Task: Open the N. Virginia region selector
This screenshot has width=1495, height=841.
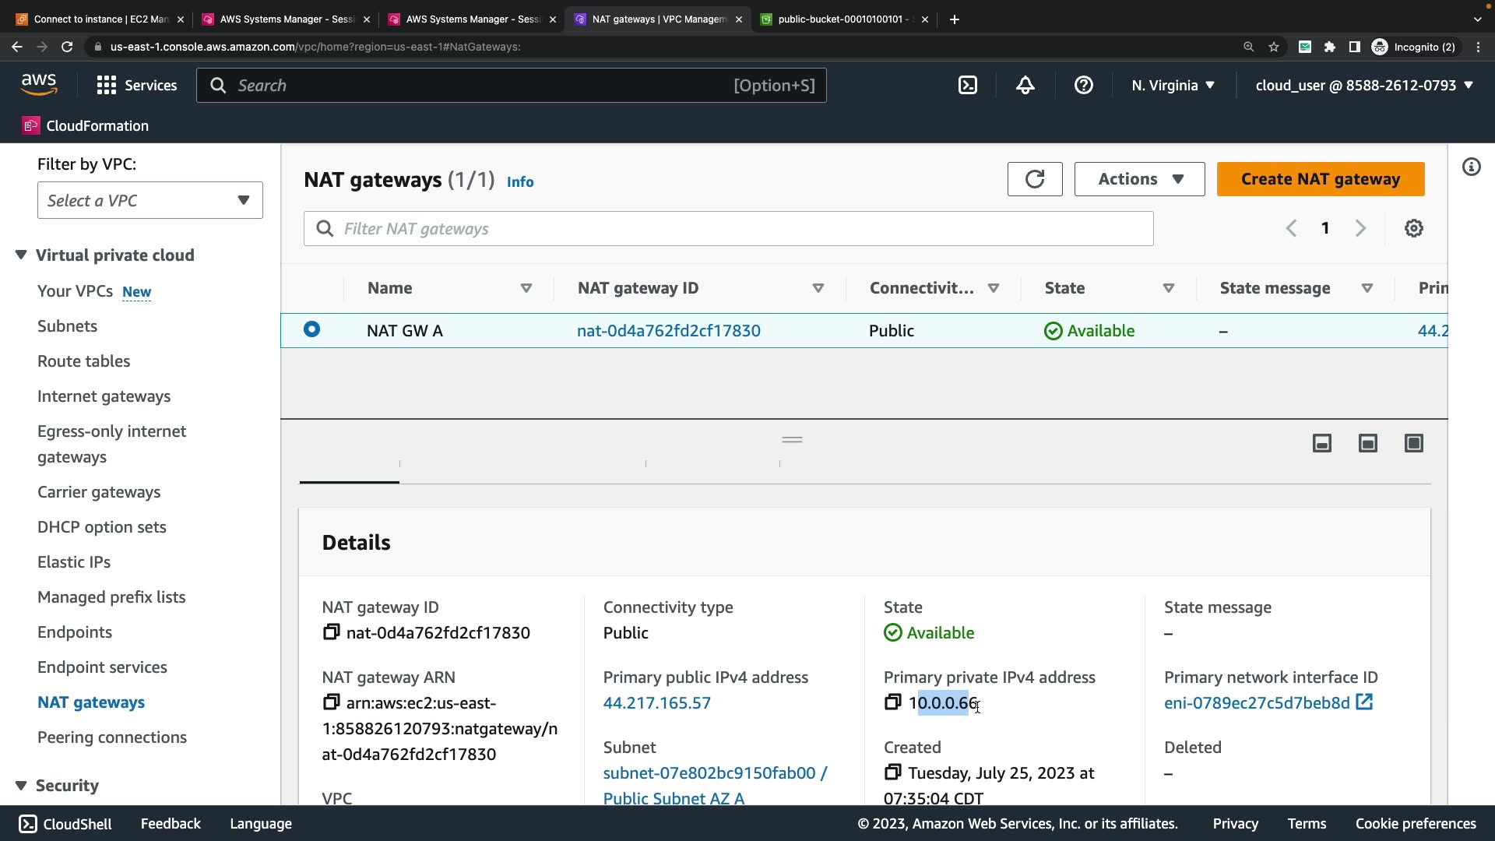Action: click(1172, 86)
